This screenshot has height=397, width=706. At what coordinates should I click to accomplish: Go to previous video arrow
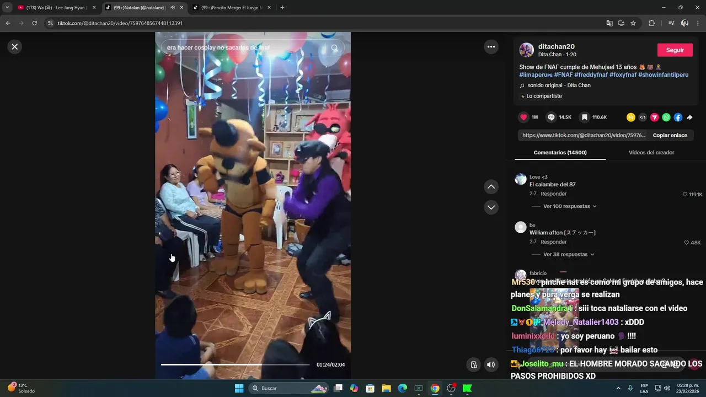491,187
